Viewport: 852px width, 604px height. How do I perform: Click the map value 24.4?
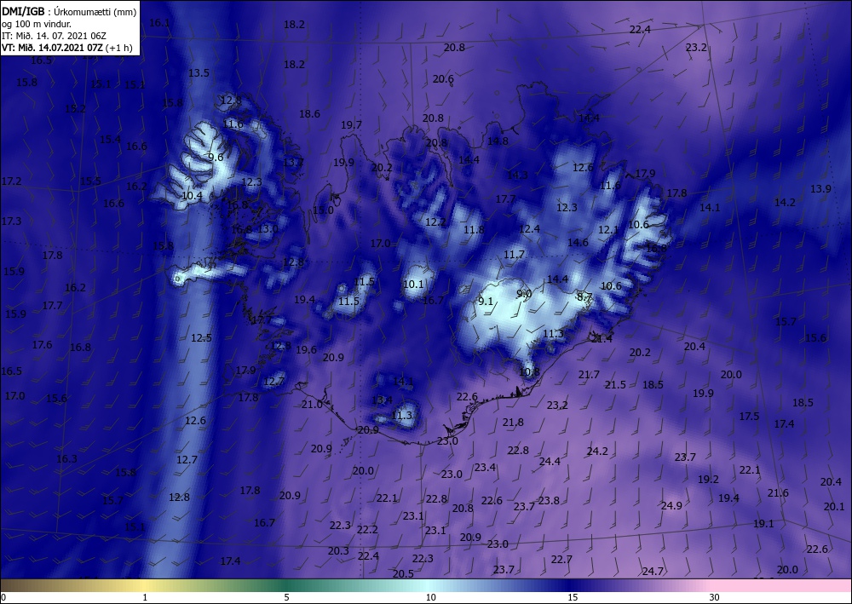pos(550,461)
